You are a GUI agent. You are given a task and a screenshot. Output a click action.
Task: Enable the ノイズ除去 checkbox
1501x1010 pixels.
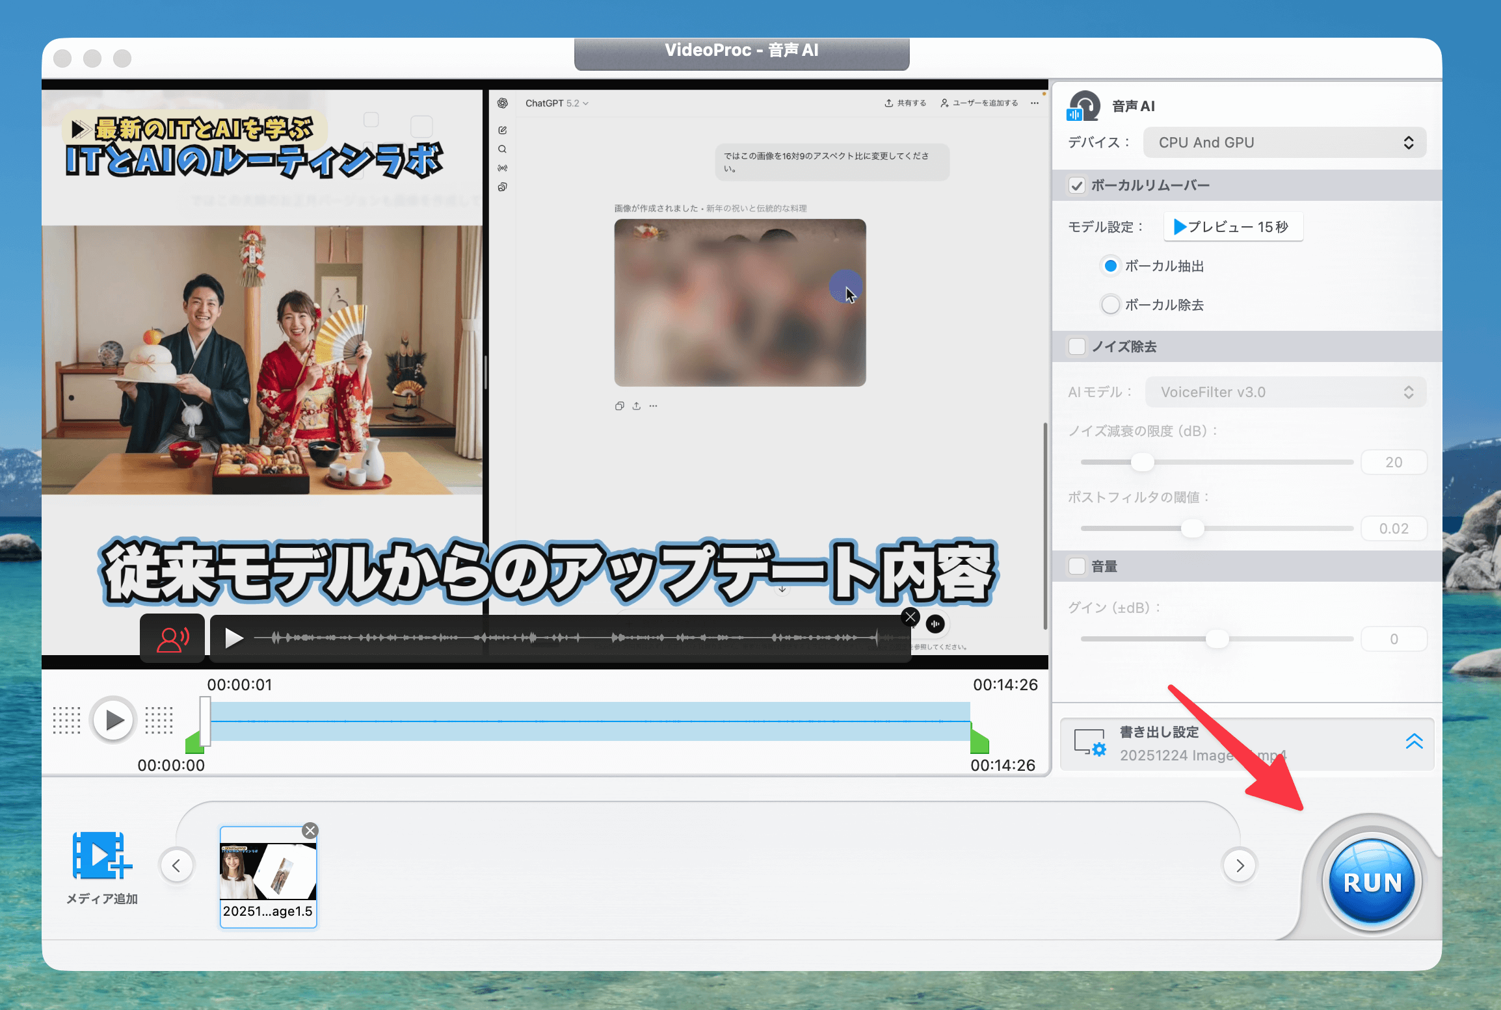[x=1077, y=347]
